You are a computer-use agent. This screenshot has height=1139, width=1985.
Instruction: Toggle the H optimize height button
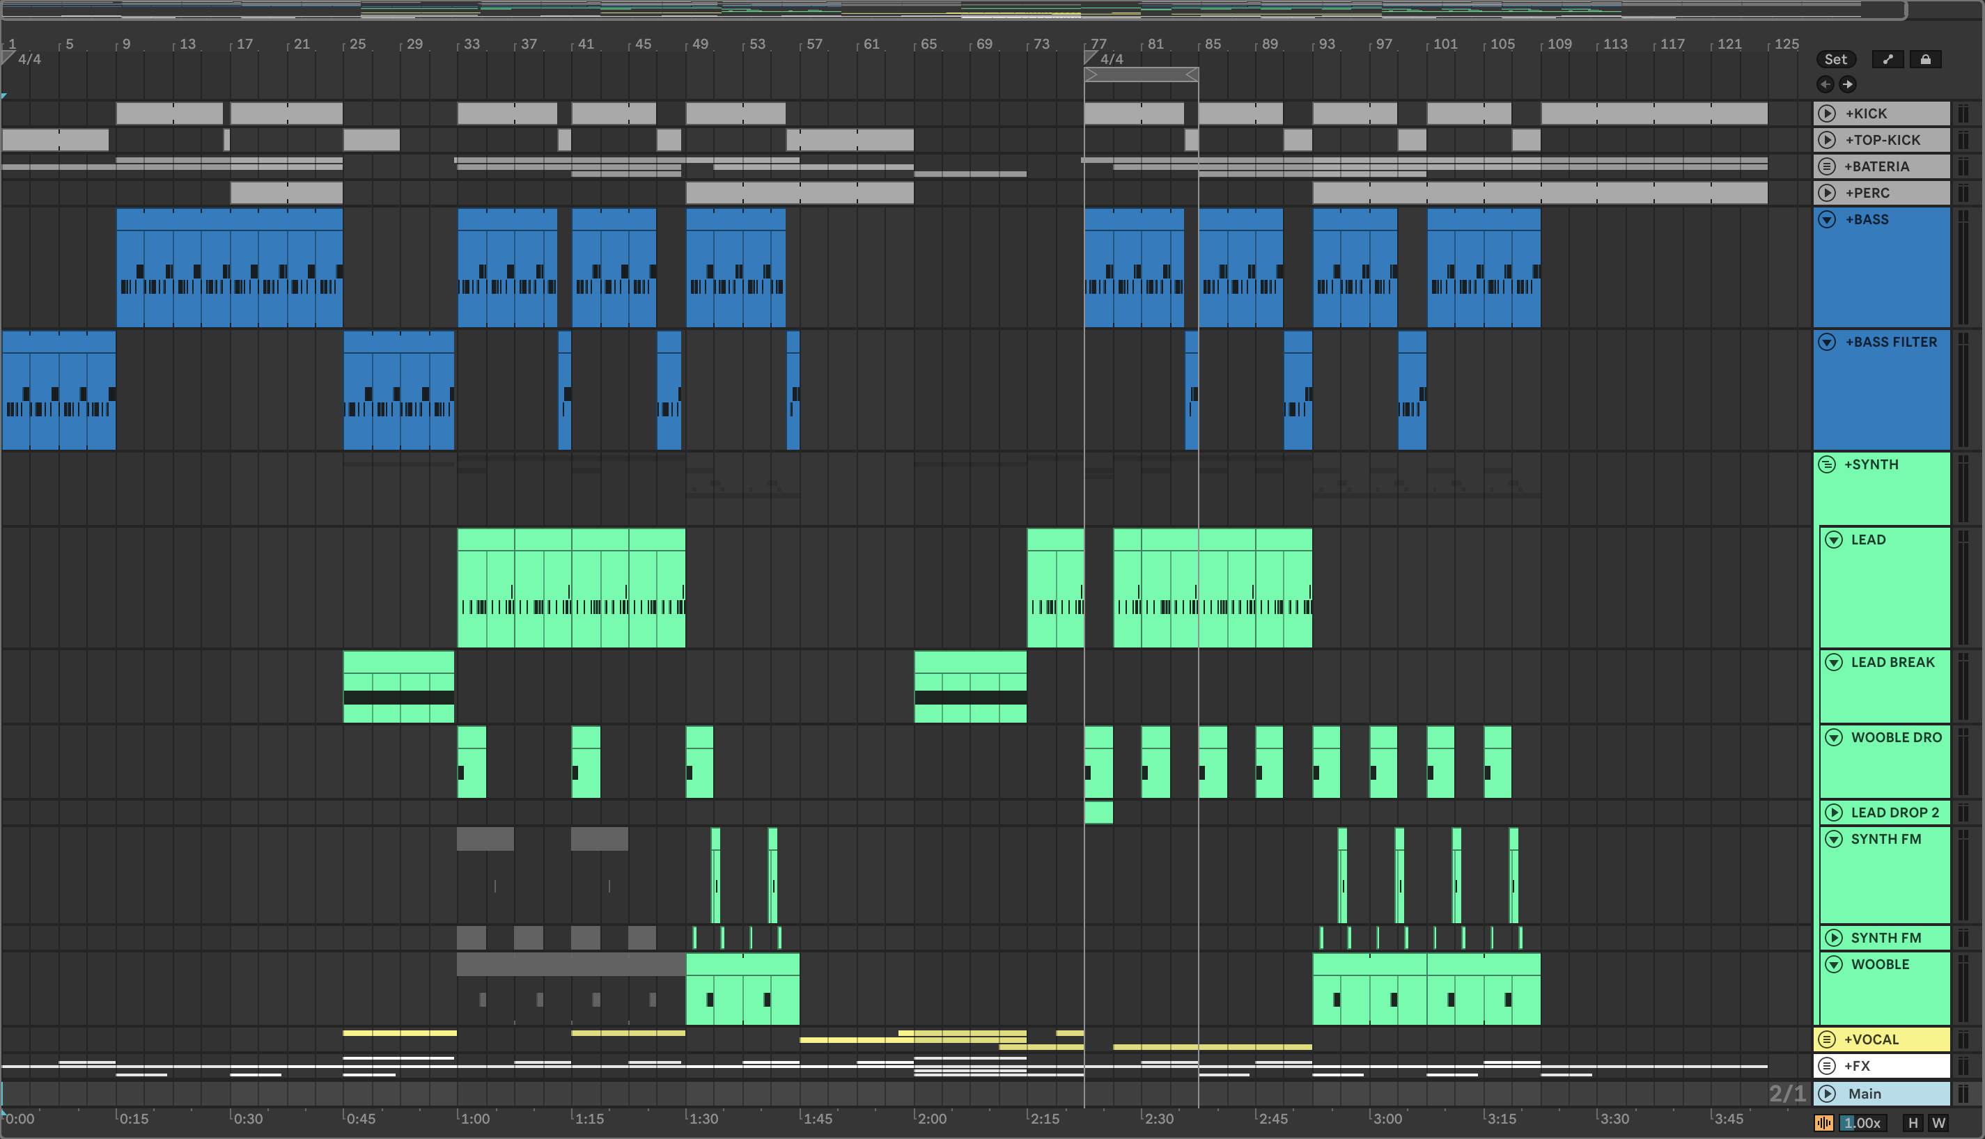click(x=1913, y=1124)
